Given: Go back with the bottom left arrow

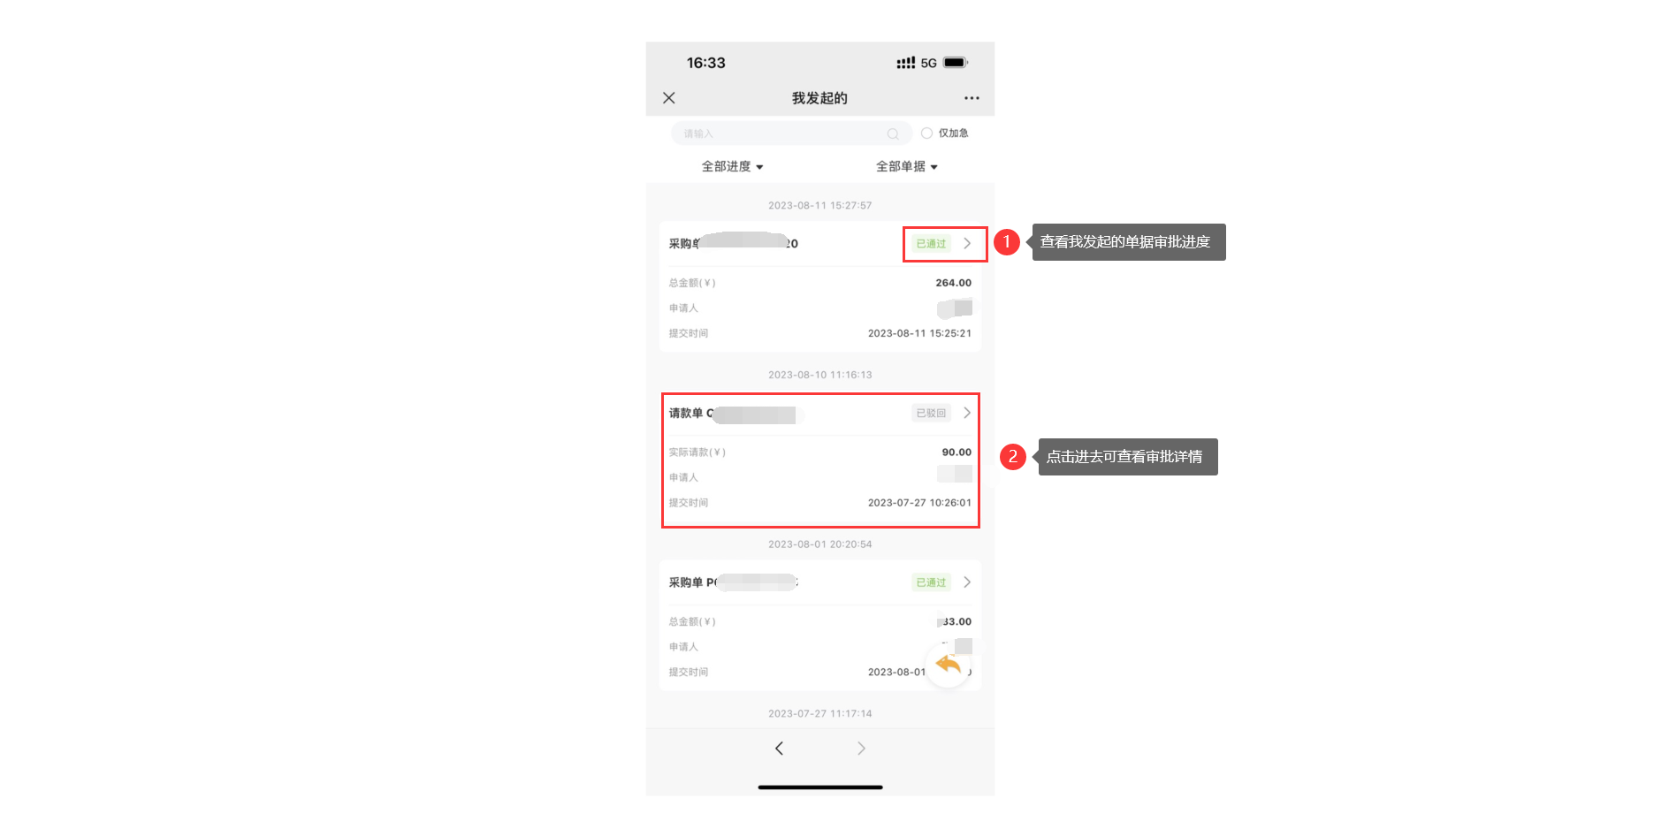Looking at the screenshot, I should click(x=779, y=749).
